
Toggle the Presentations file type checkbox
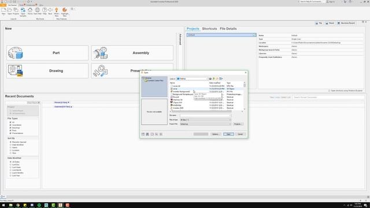(x=10, y=133)
